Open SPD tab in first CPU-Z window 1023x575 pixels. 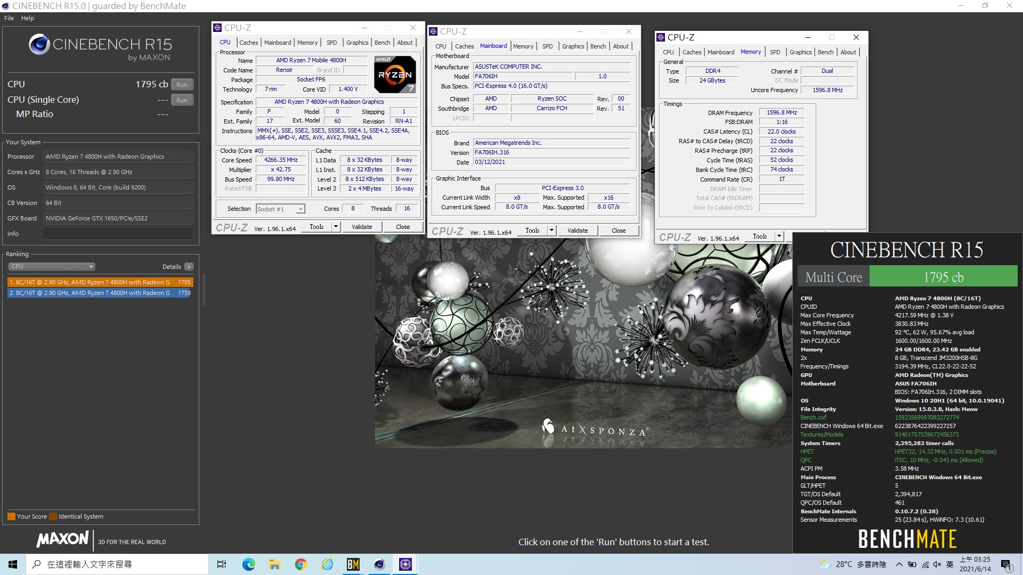[x=331, y=43]
